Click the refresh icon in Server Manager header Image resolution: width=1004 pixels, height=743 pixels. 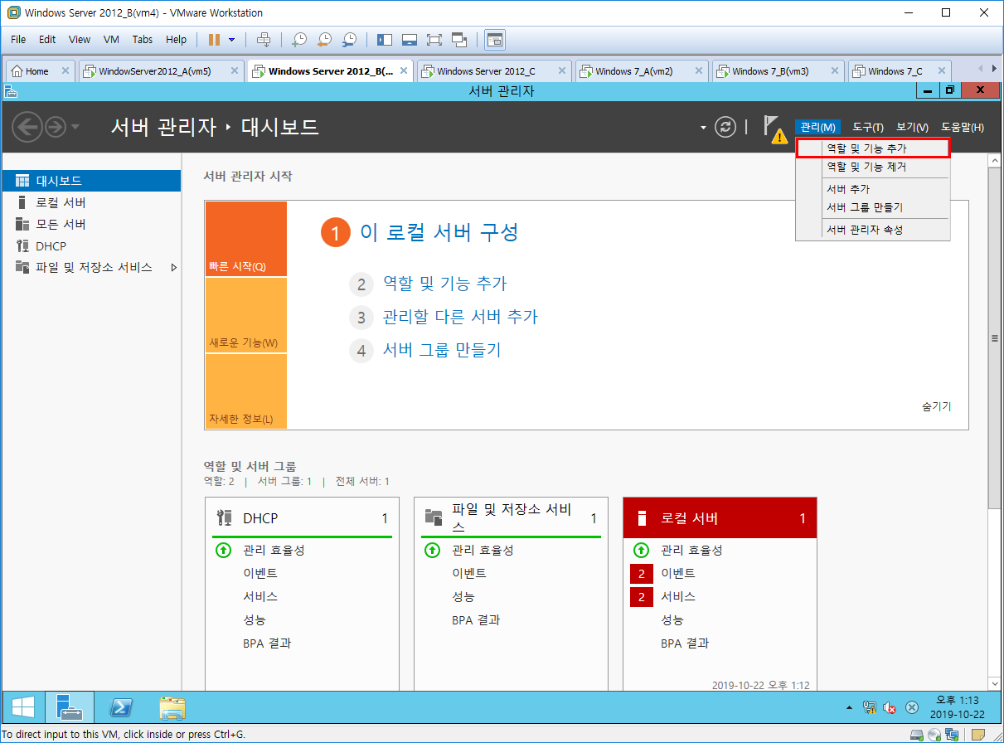point(725,127)
